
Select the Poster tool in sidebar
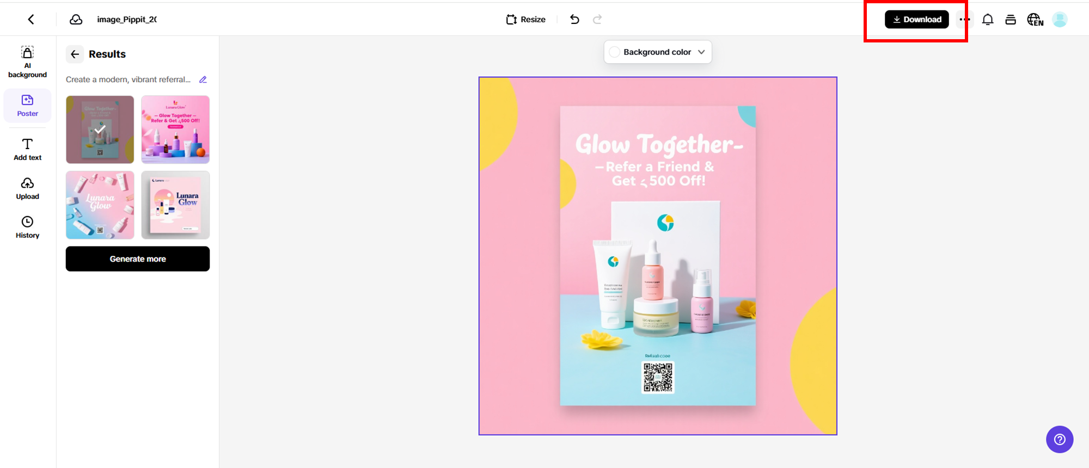(x=27, y=106)
